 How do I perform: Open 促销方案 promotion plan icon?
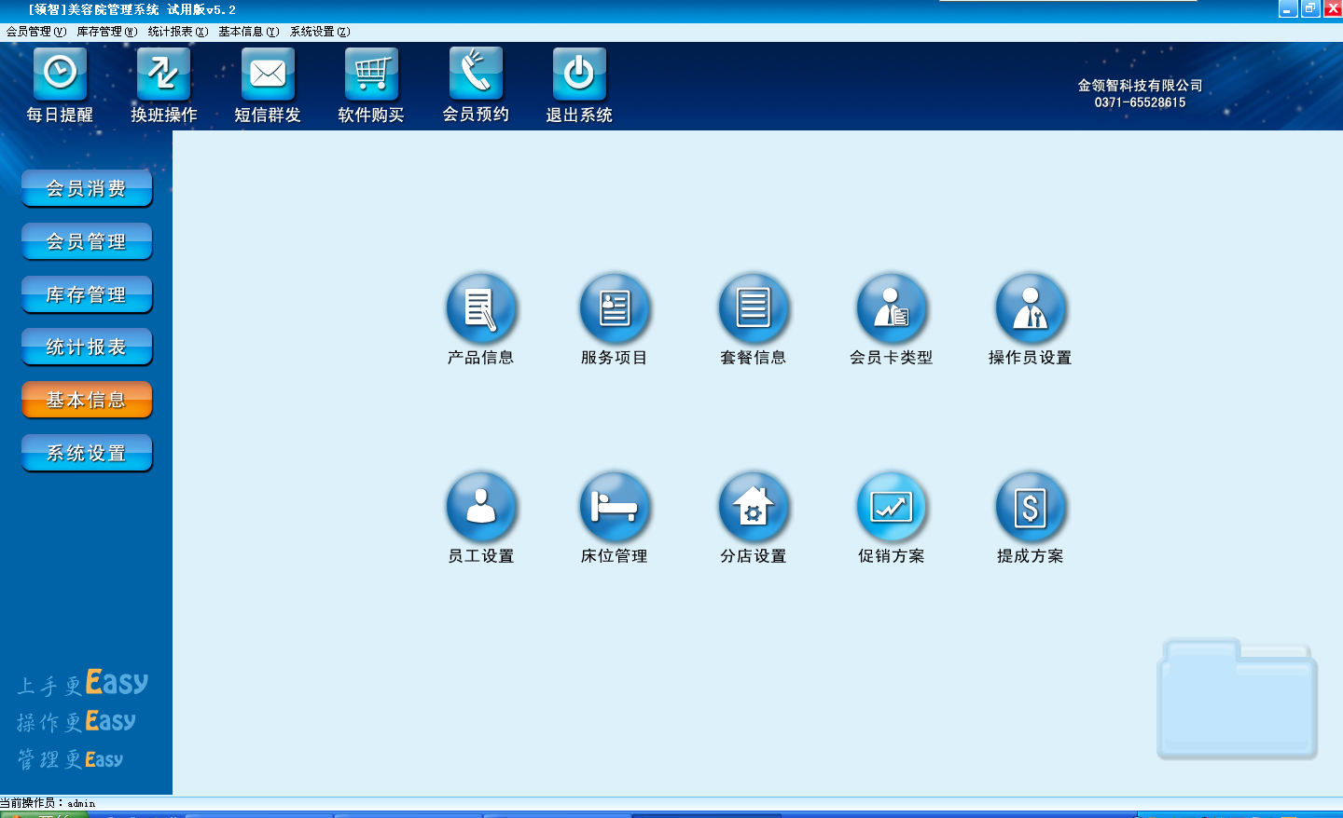(892, 507)
